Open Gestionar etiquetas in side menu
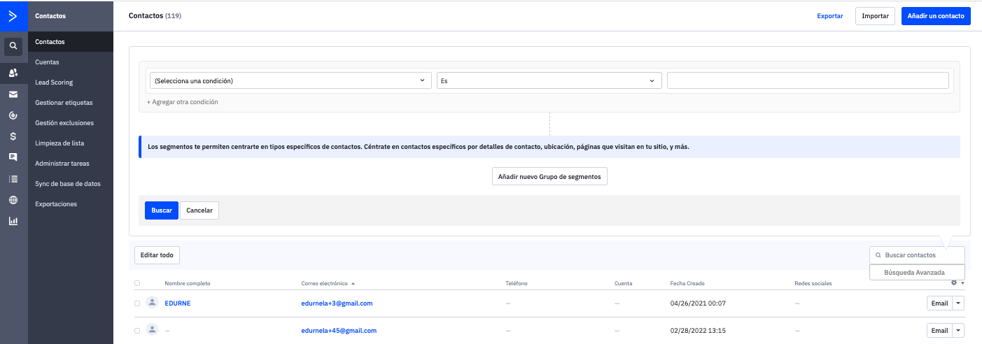This screenshot has height=344, width=982. [x=64, y=103]
